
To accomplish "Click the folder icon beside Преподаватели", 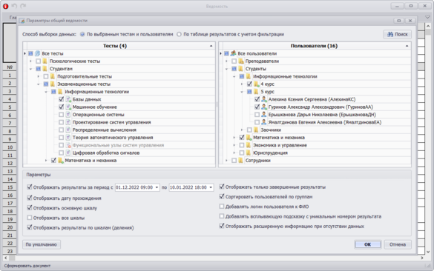I will (241, 61).
